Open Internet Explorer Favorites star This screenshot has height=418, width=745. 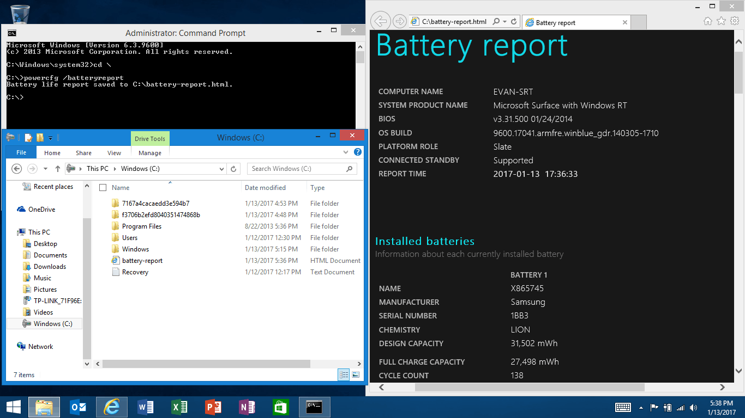coord(721,21)
